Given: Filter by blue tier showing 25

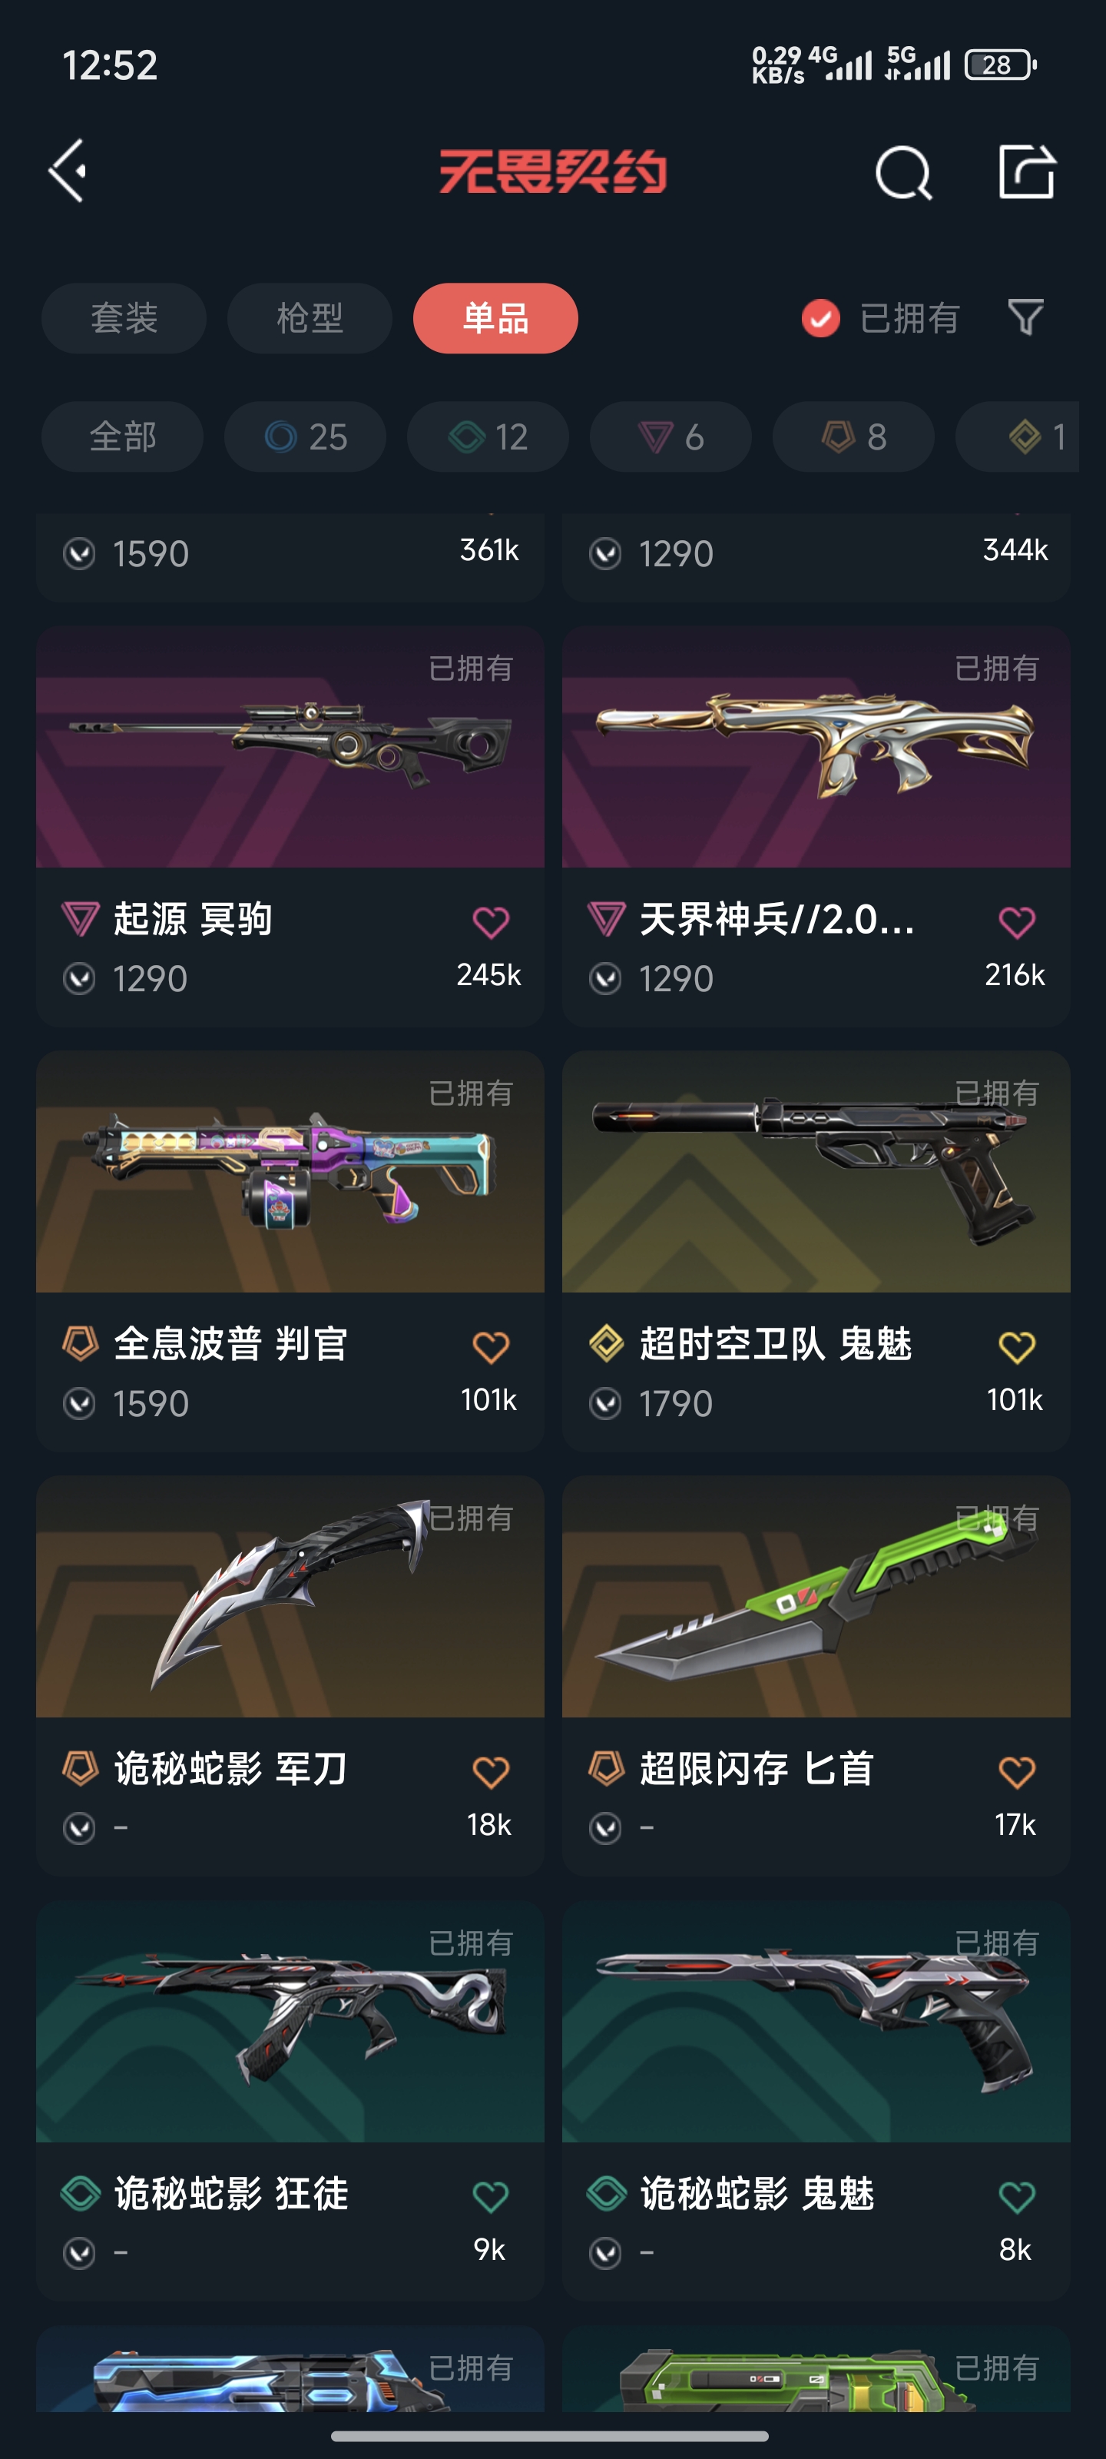Looking at the screenshot, I should click(x=306, y=436).
